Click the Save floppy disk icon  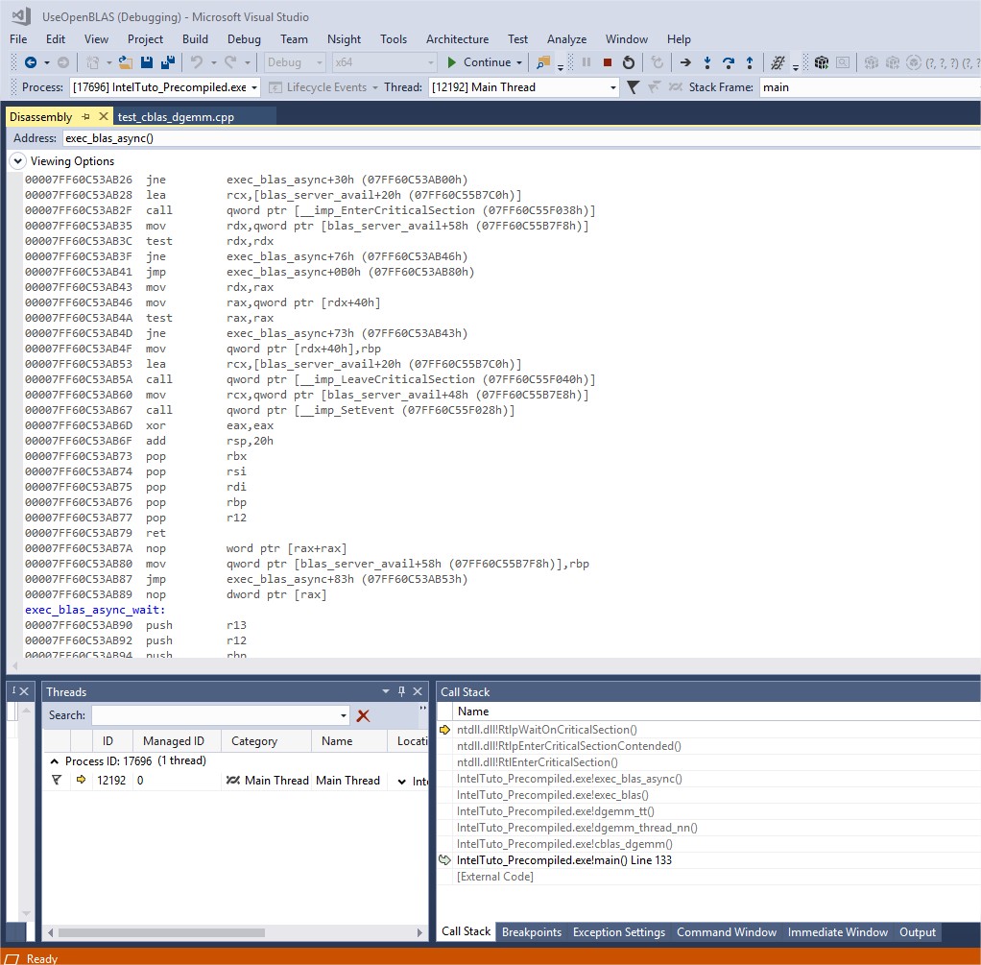[147, 62]
